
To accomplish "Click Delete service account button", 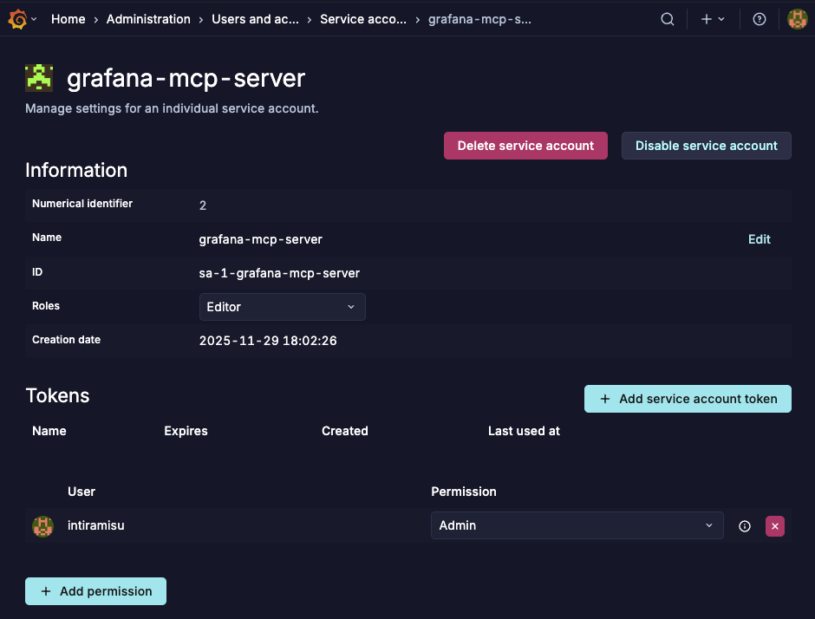I will tap(525, 146).
